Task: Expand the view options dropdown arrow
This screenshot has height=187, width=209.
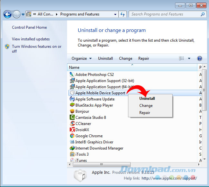Action: pos(189,58)
